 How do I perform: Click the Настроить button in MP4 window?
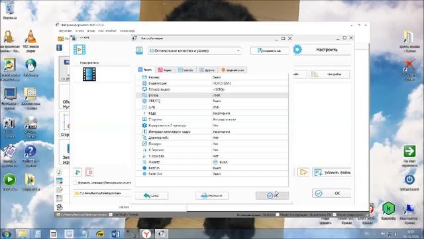tap(323, 50)
